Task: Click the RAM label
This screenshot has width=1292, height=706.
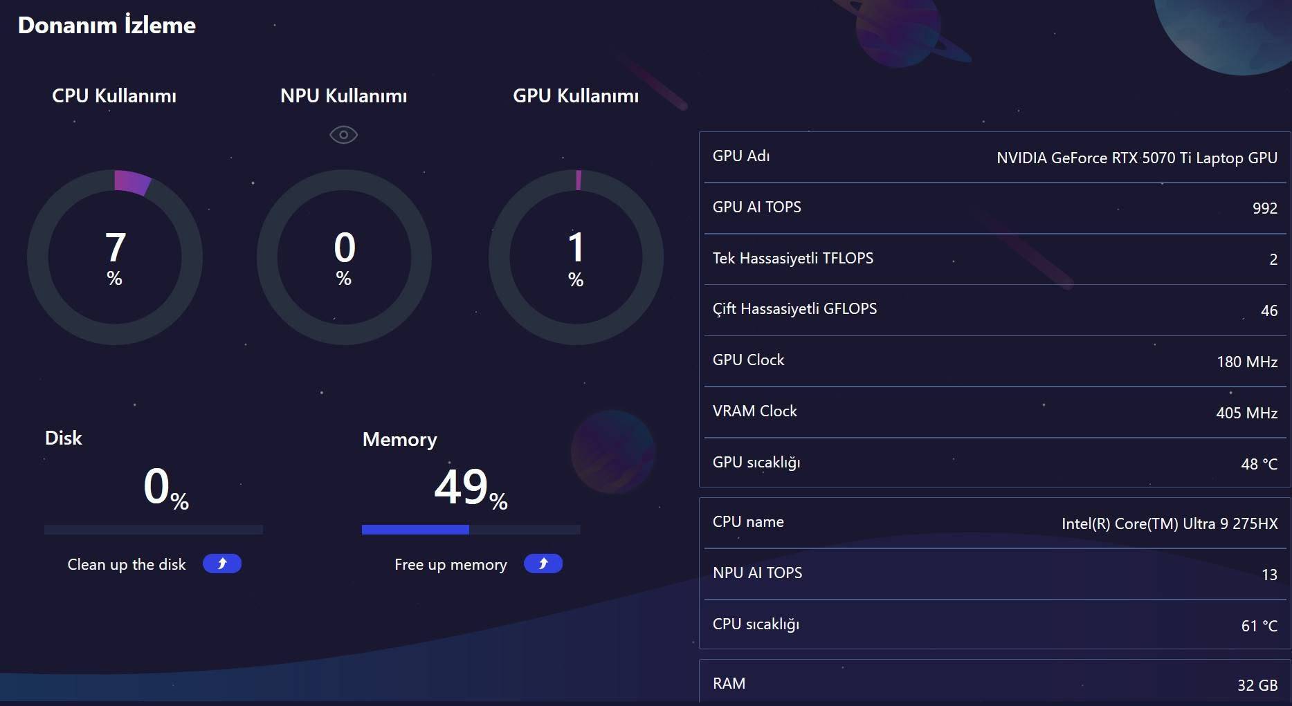Action: pyautogui.click(x=729, y=684)
